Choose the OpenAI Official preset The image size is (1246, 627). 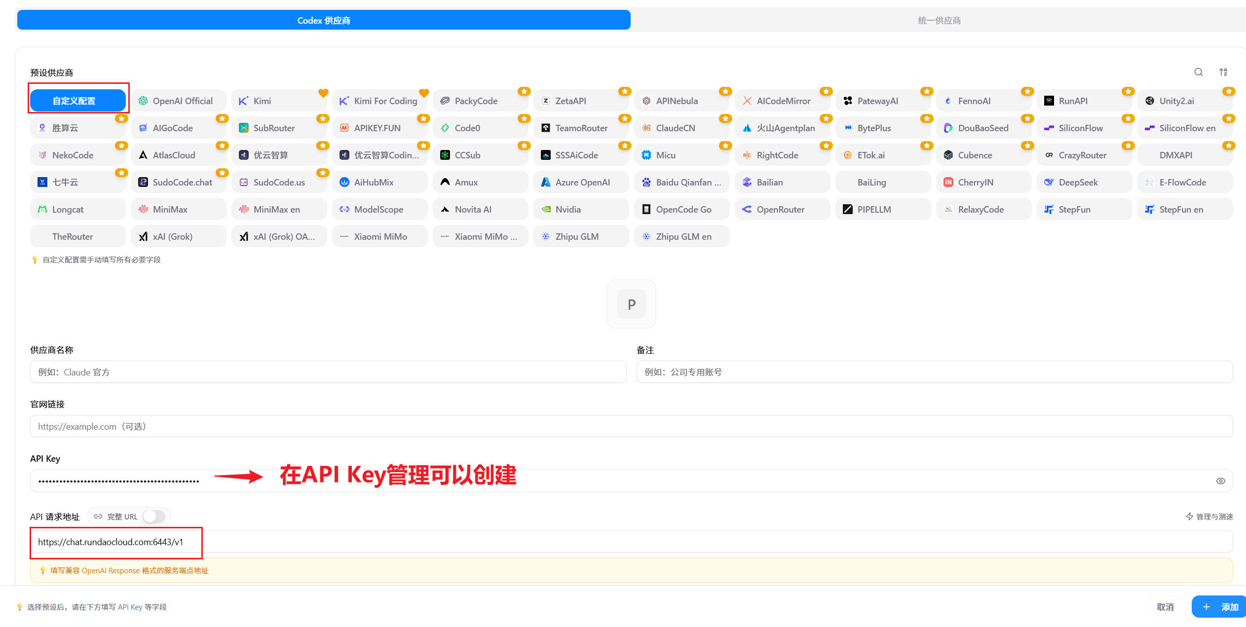pos(179,101)
